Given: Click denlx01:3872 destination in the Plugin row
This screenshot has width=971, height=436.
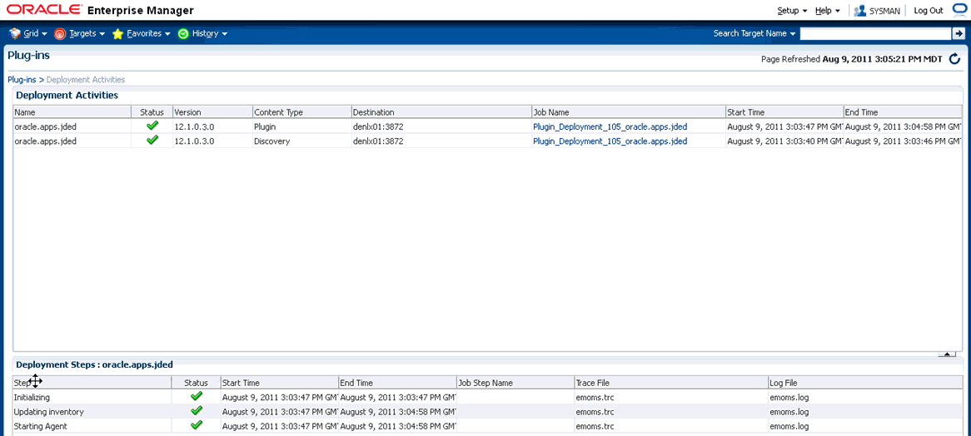Looking at the screenshot, I should pos(378,126).
